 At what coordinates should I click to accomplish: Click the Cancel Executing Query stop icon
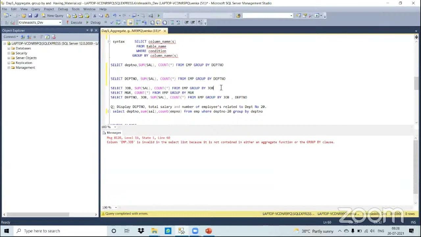pos(106,22)
